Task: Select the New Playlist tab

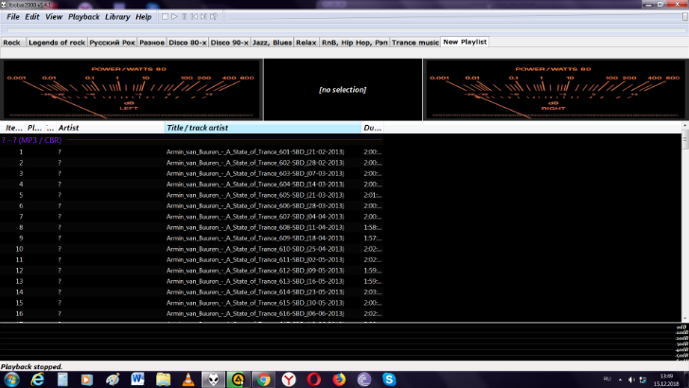Action: pos(465,42)
